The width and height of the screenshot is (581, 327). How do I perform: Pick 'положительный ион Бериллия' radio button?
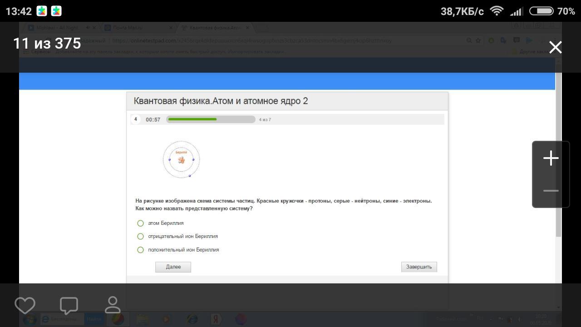click(x=140, y=250)
